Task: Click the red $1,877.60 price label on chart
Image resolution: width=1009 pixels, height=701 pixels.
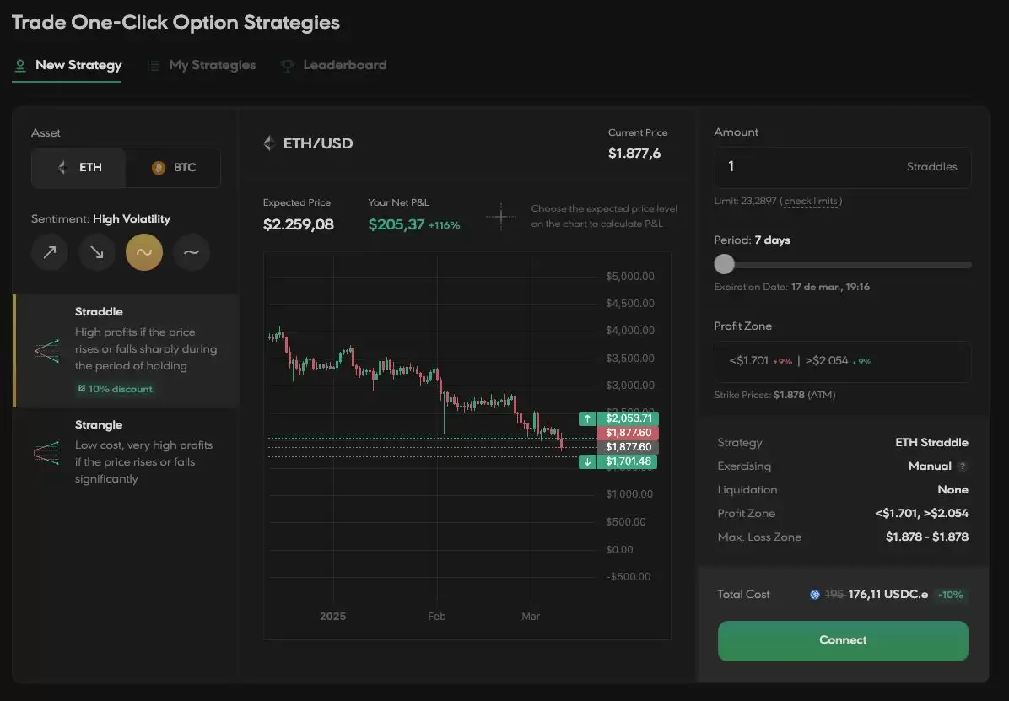Action: [628, 433]
